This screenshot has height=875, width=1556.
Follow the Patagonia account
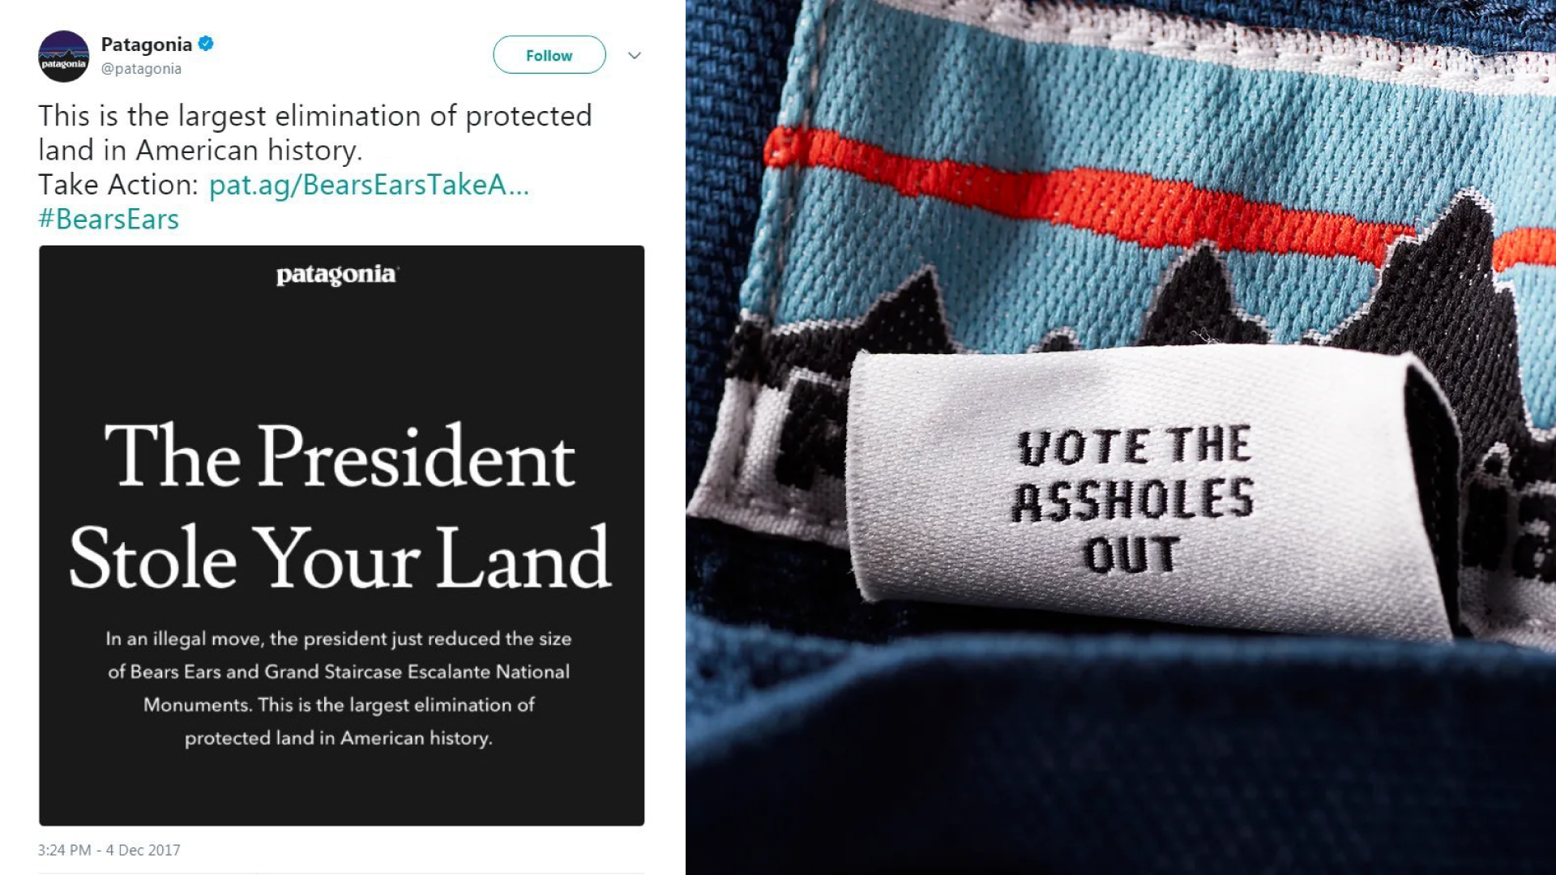pos(549,55)
